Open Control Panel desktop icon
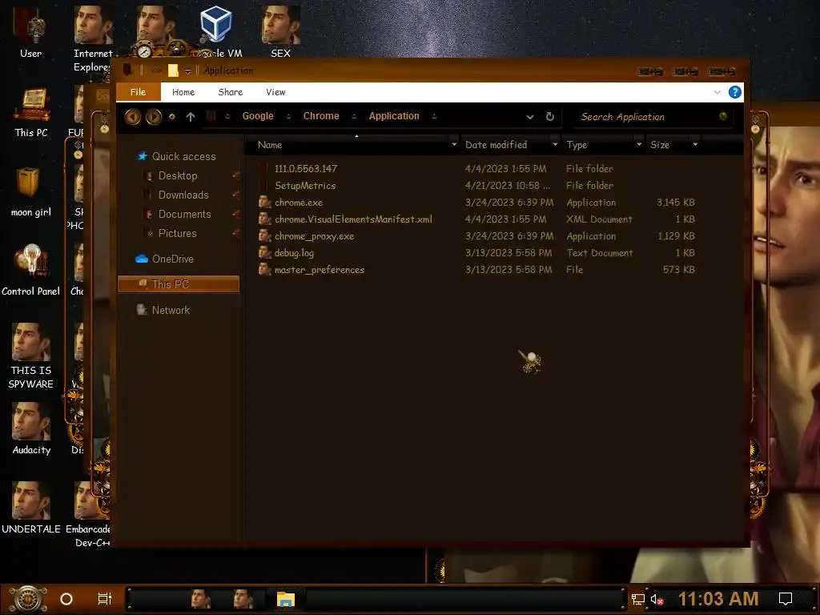The height and width of the screenshot is (615, 820). point(31,271)
